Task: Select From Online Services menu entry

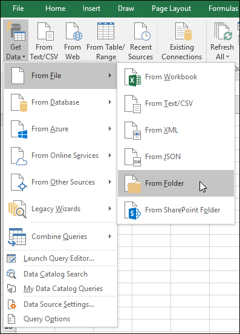Action: (x=60, y=156)
